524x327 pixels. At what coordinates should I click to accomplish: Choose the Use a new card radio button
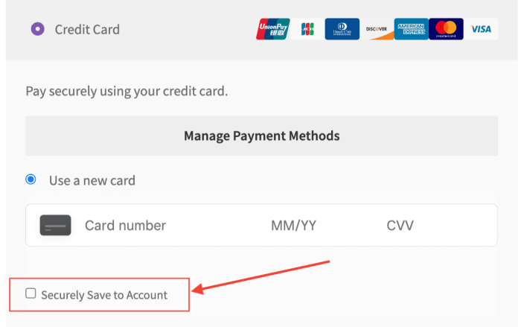[x=31, y=180]
